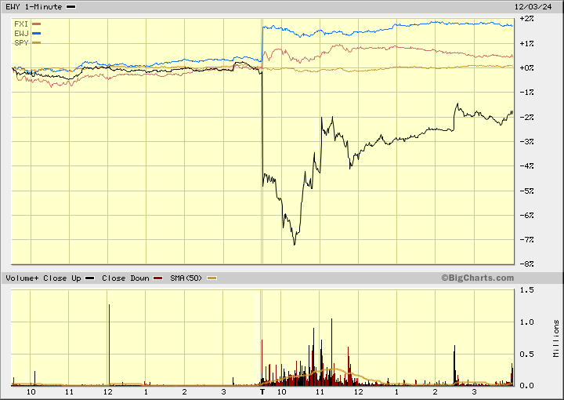564x400 pixels.
Task: Click the EWJ legend label
Action: 21,34
